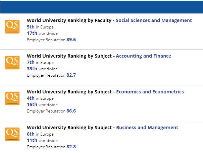Select World University Ranking by Faculty heading
Screen dimensions: 203x153
pos(69,20)
